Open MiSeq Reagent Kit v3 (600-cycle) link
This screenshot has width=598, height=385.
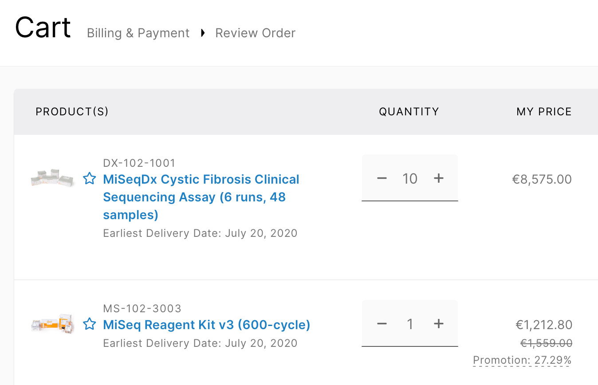[206, 325]
